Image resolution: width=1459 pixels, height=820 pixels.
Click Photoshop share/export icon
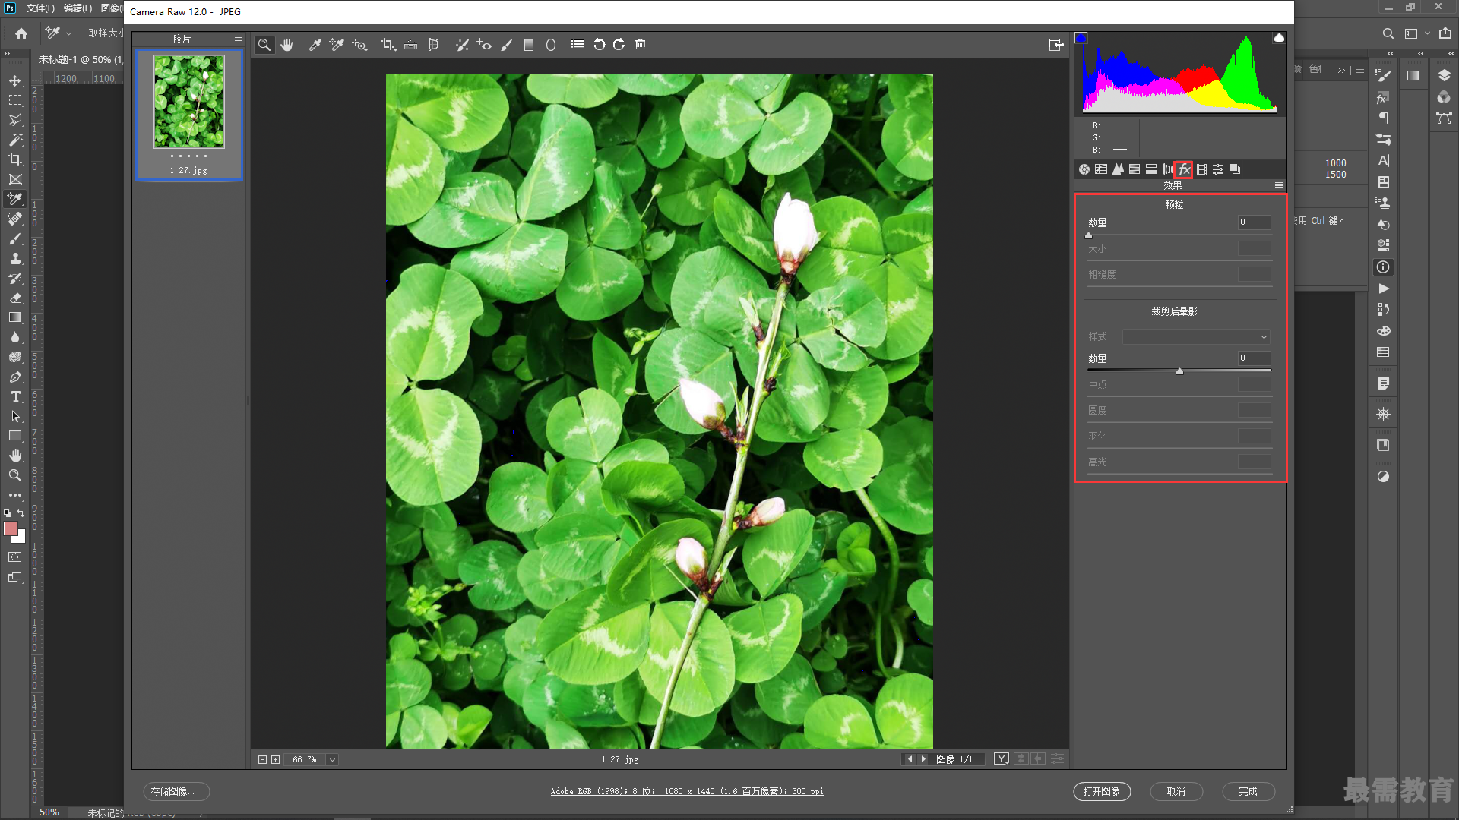(x=1445, y=33)
